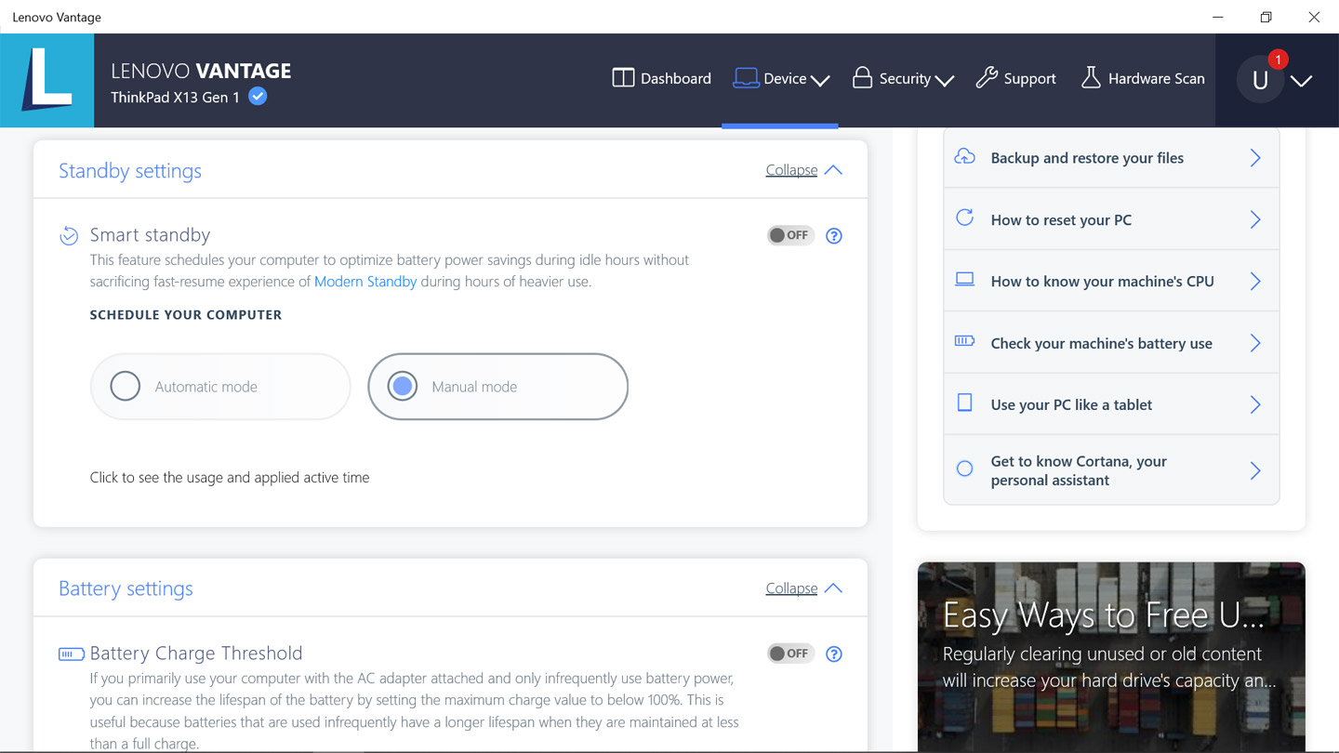The width and height of the screenshot is (1339, 753).
Task: Open battery use article chevron
Action: 1255,343
